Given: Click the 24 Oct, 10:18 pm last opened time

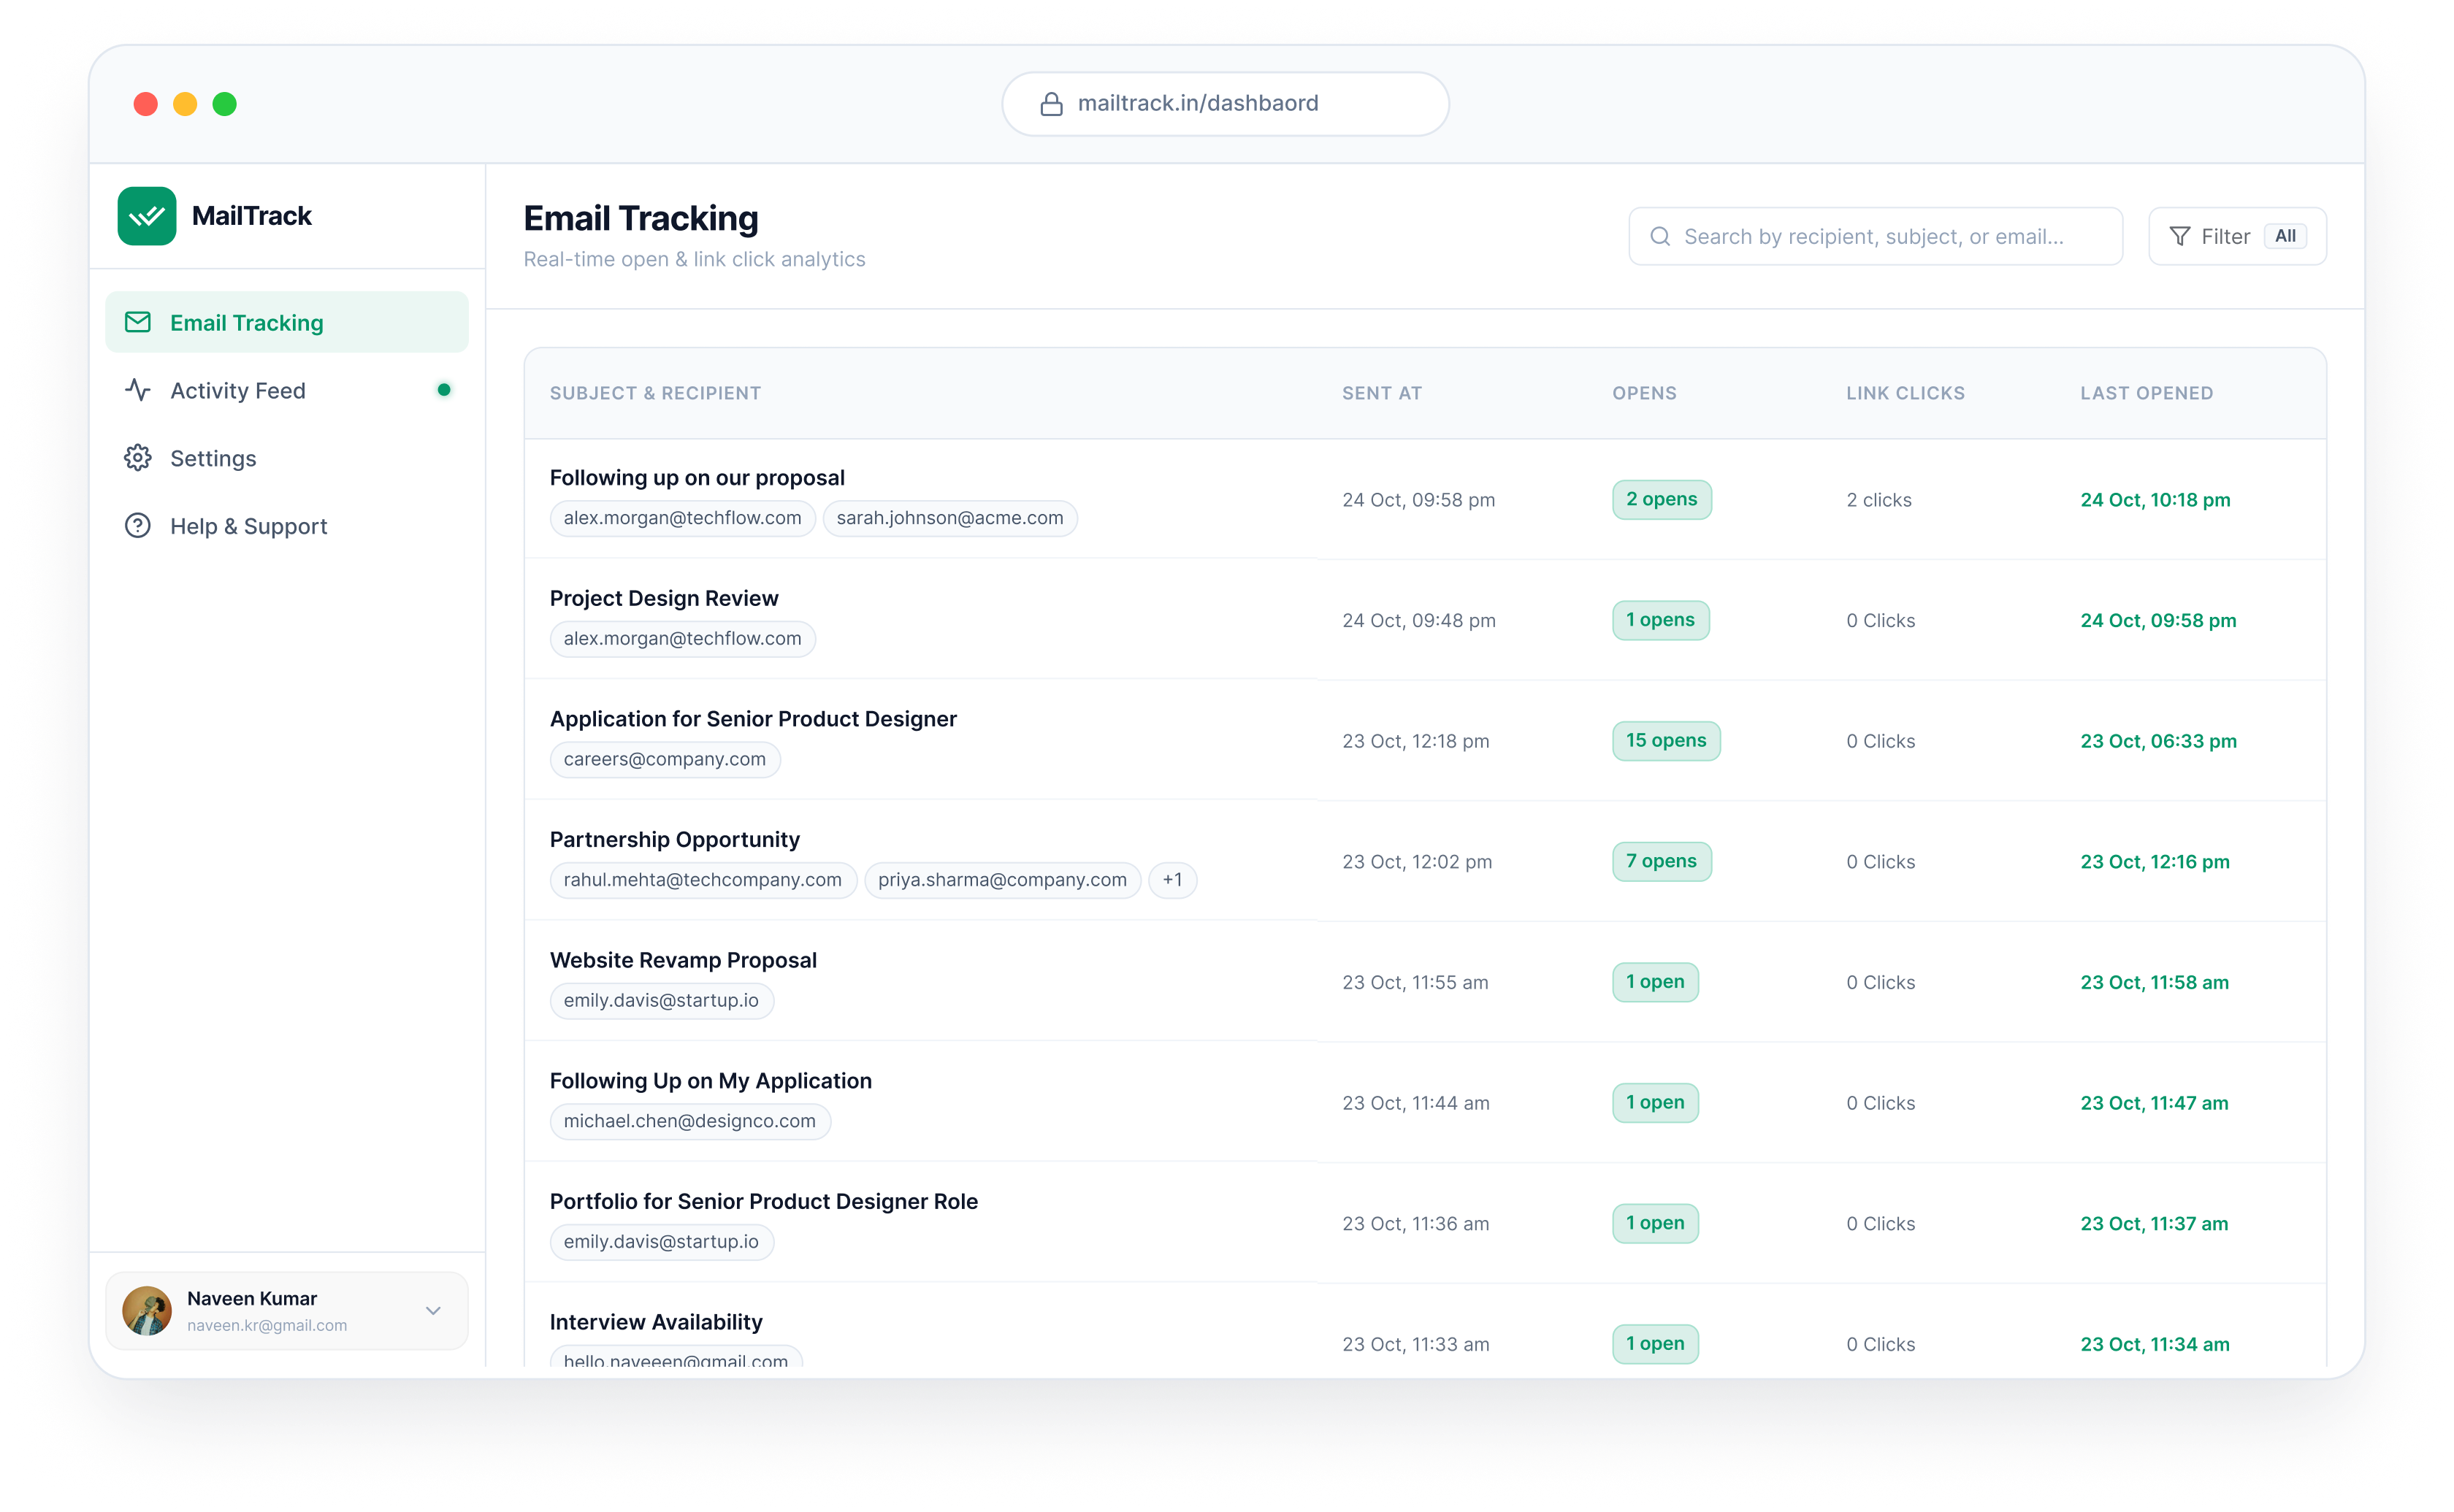Looking at the screenshot, I should click(x=2155, y=500).
